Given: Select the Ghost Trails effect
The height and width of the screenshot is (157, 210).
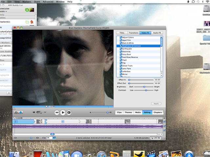Looking at the screenshot, I should [x=138, y=66].
